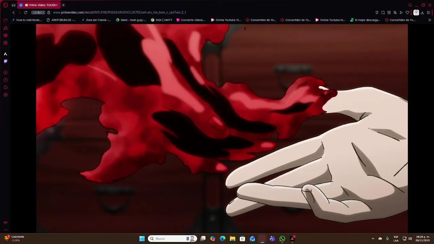
Task: Click the Prime Video player area
Action: point(222,128)
